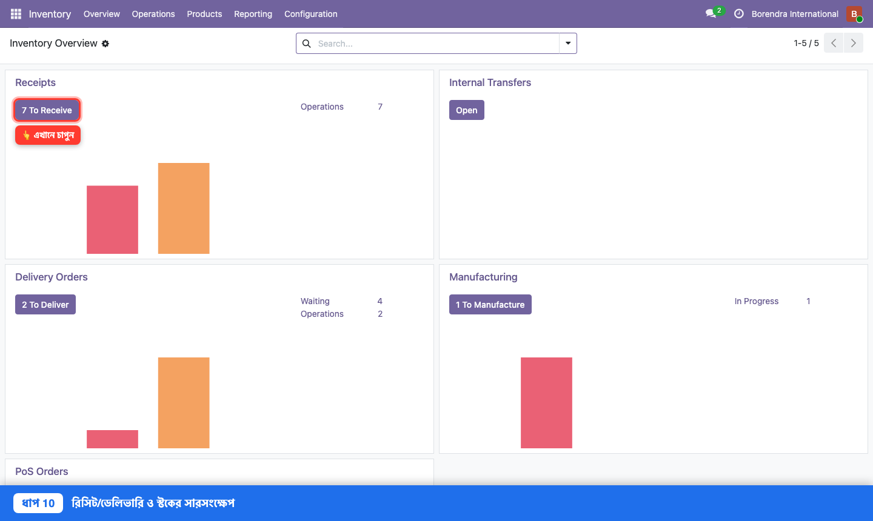Open the Manufacturing card title
Image resolution: width=873 pixels, height=521 pixels.
[483, 277]
